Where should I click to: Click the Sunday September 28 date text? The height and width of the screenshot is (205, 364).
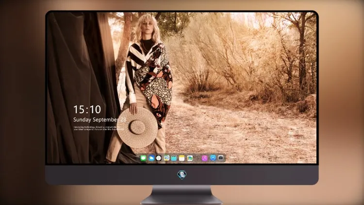point(100,120)
